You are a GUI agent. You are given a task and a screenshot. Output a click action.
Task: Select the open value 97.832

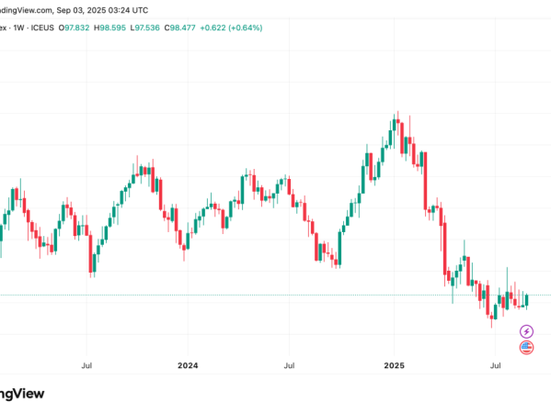coord(76,28)
